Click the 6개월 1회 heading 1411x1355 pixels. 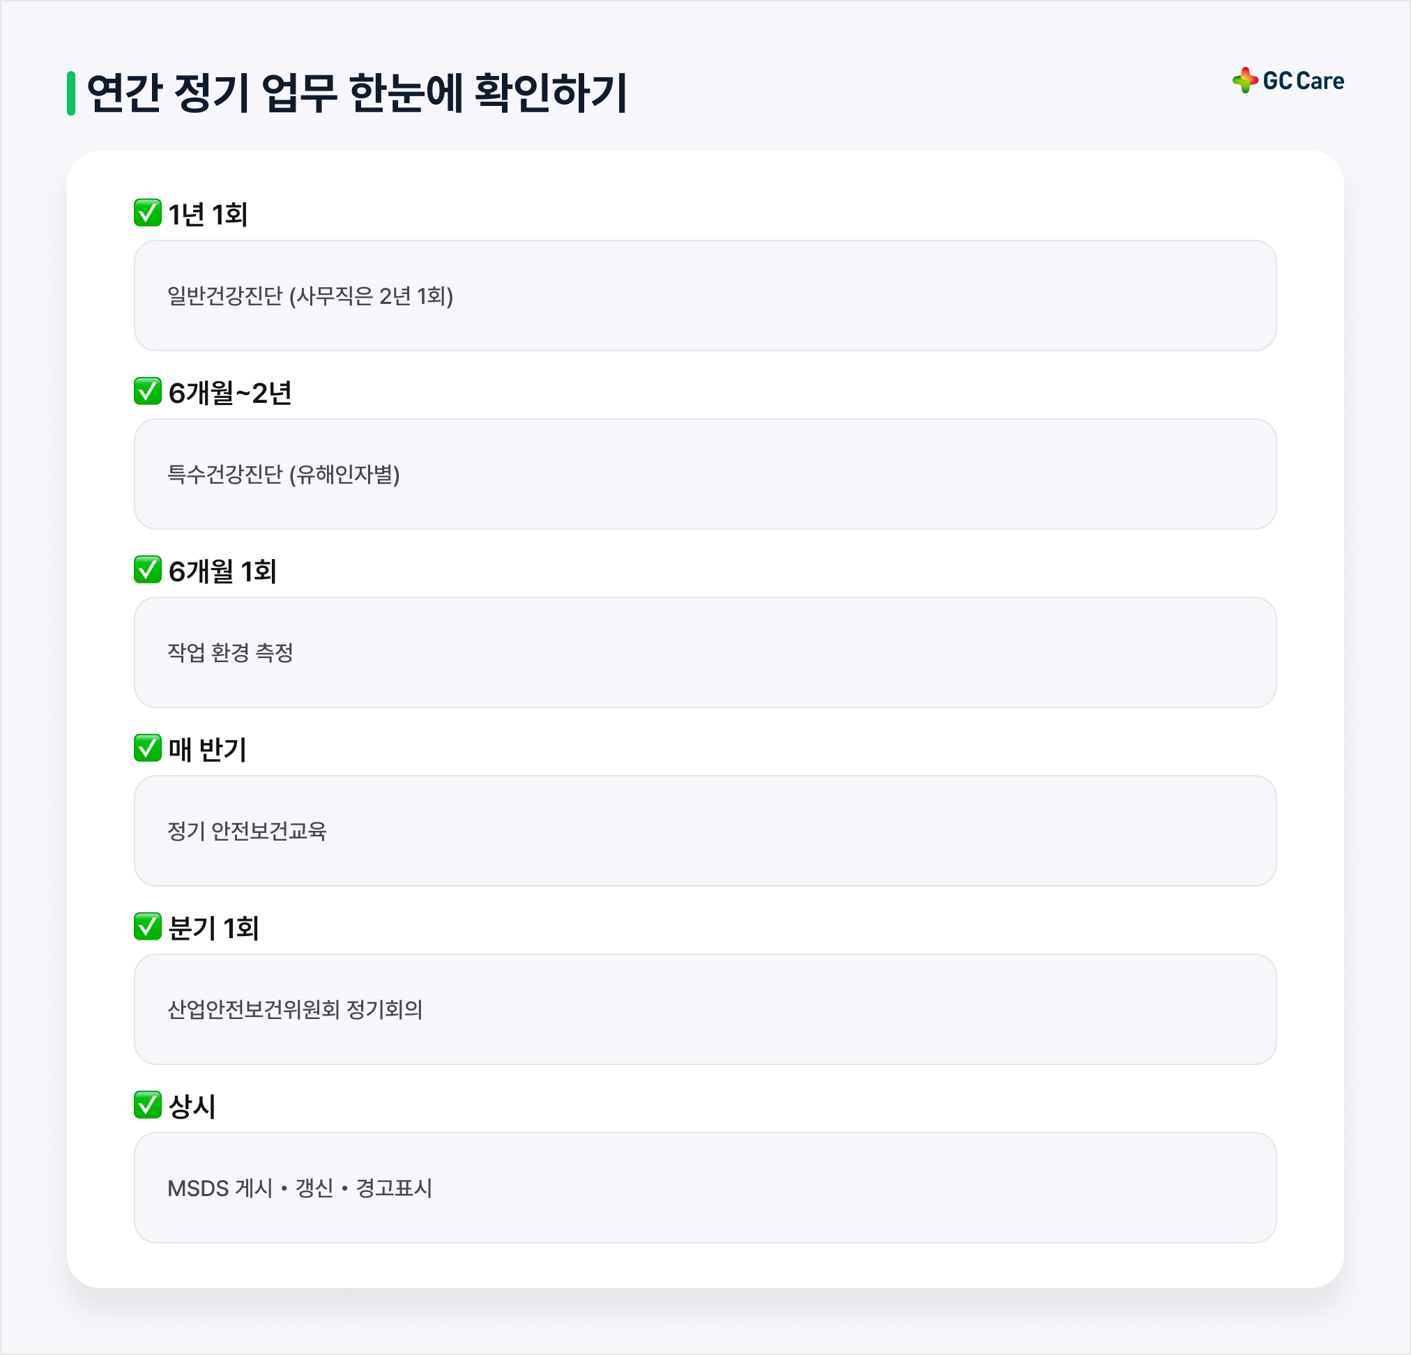222,572
